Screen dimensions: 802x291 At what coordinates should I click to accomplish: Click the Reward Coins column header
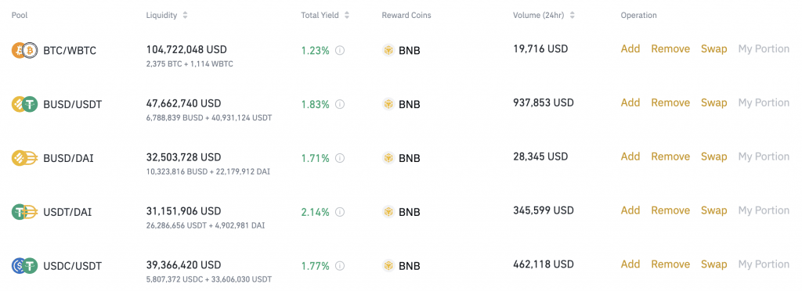click(x=406, y=16)
